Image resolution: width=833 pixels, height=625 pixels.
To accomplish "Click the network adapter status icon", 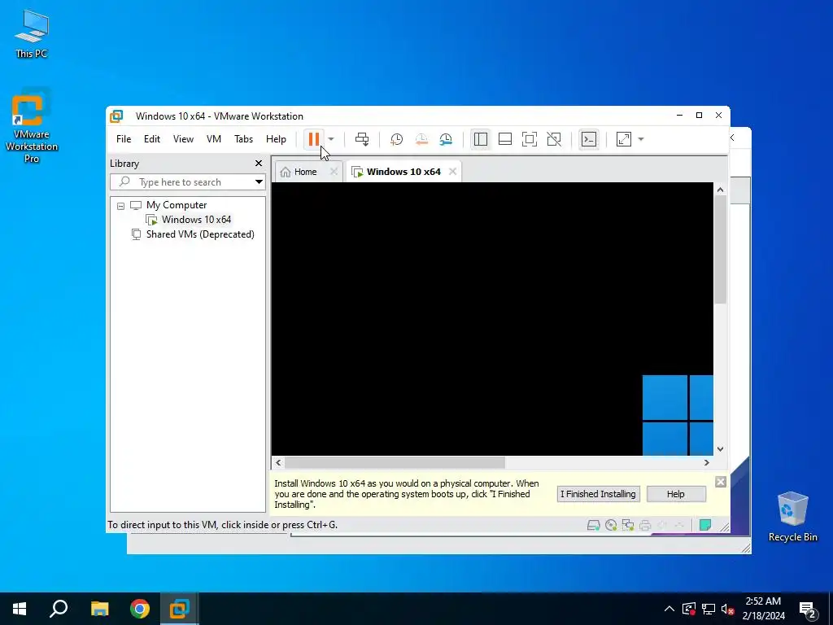I will click(628, 526).
